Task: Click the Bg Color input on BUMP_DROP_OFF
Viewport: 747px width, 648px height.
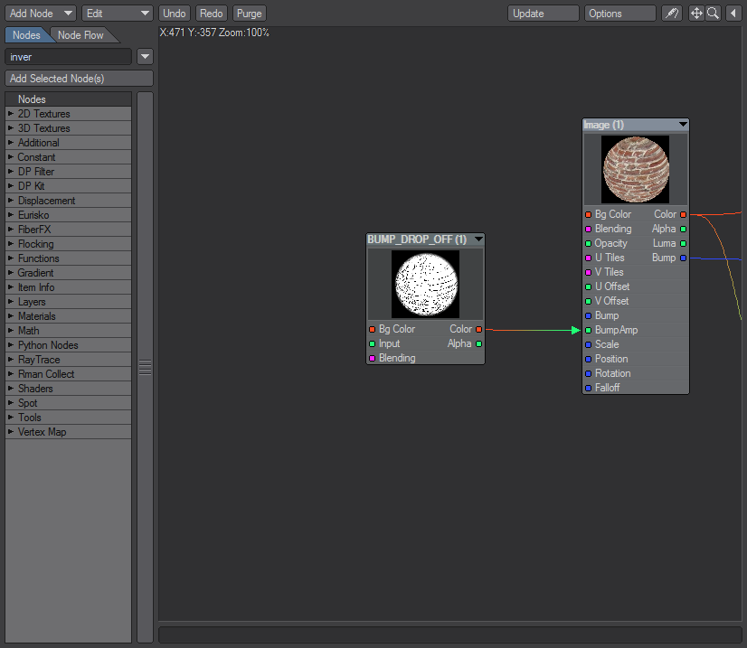Action: click(x=372, y=330)
